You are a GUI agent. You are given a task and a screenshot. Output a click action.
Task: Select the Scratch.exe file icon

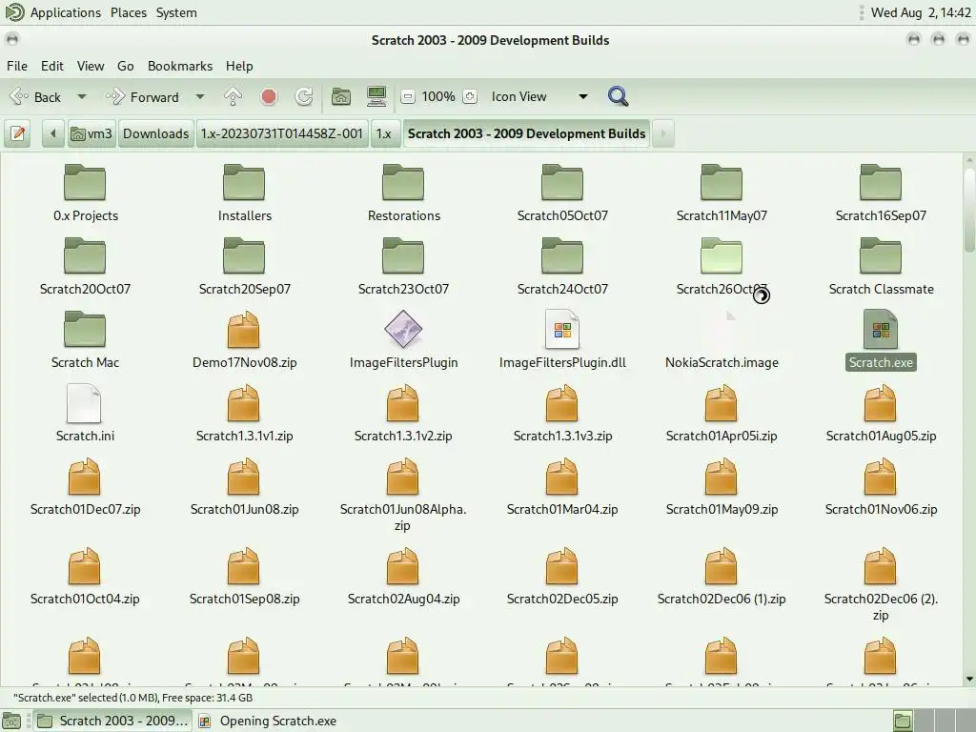pos(881,329)
